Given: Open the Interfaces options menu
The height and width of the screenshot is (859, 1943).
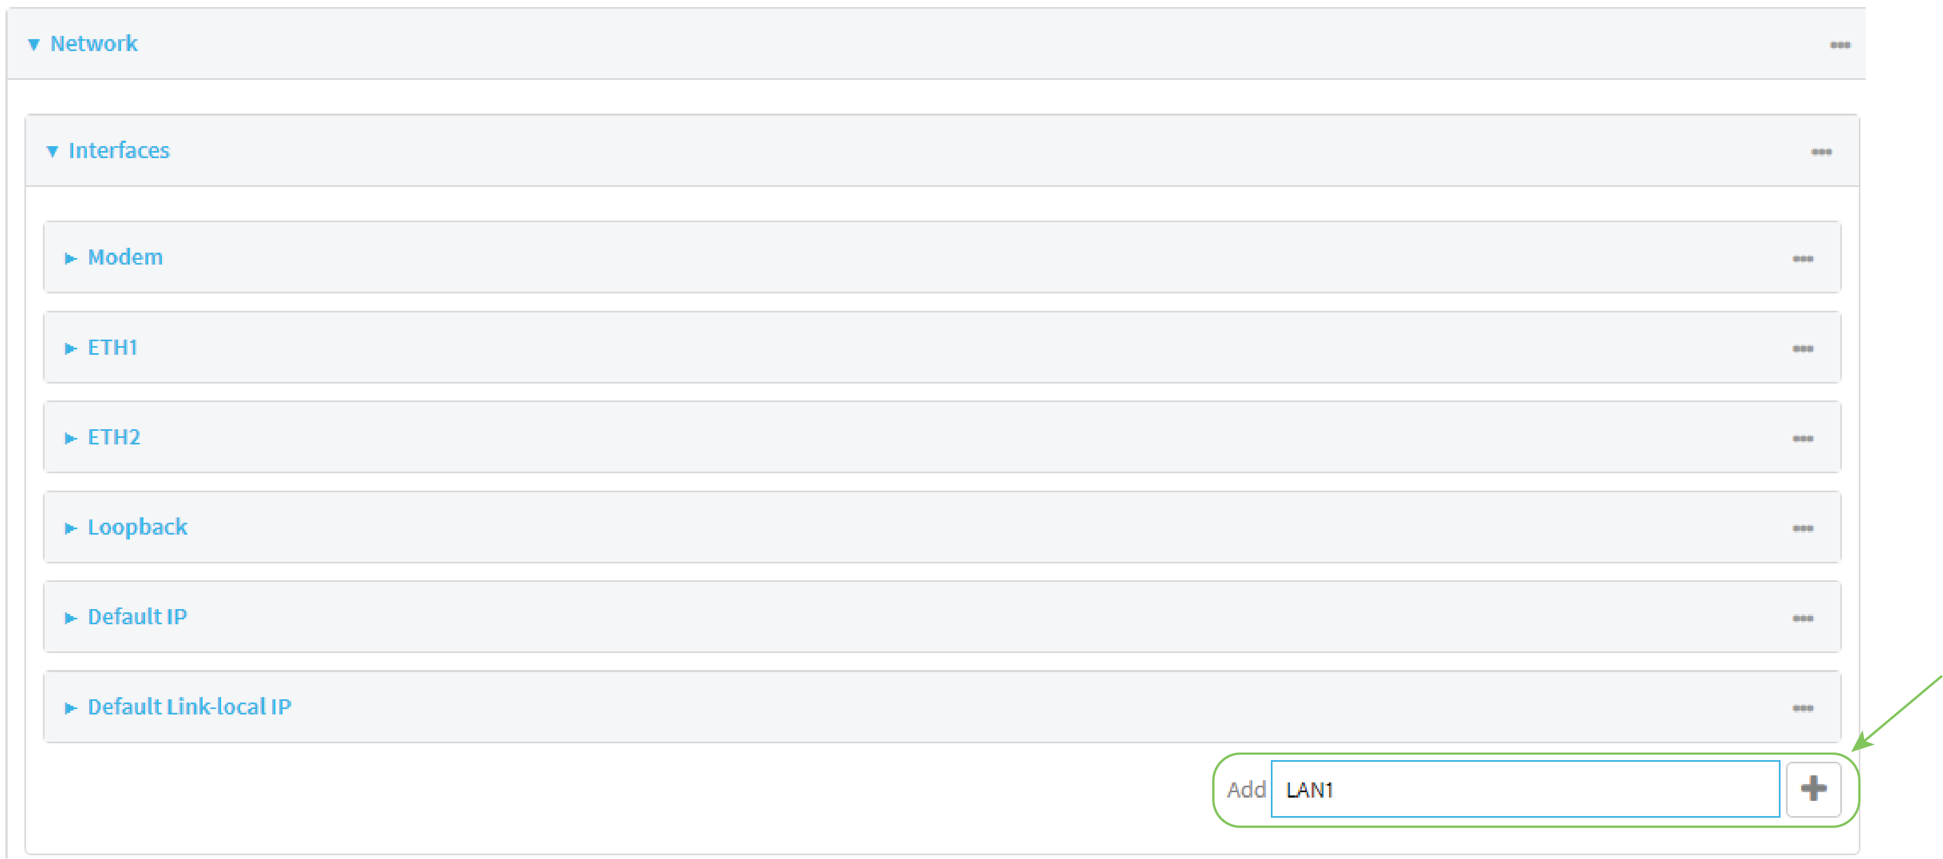Looking at the screenshot, I should (x=1822, y=151).
